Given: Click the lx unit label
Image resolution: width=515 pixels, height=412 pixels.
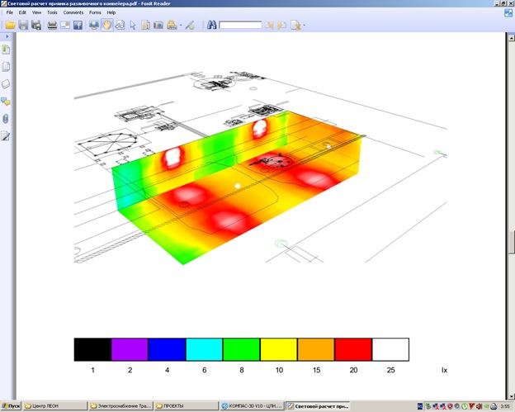Looking at the screenshot, I should pyautogui.click(x=444, y=370).
